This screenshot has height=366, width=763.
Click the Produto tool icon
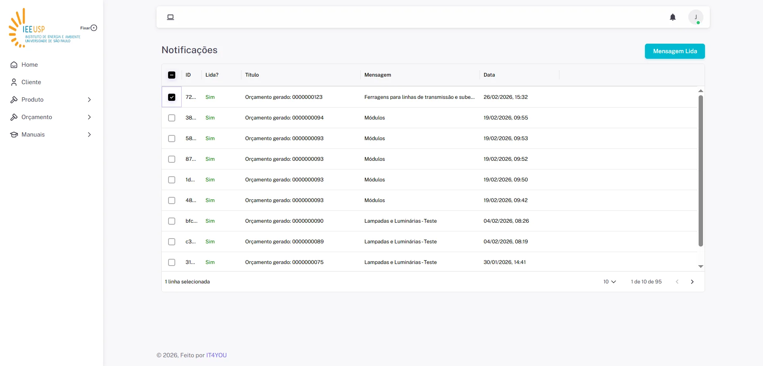click(14, 100)
